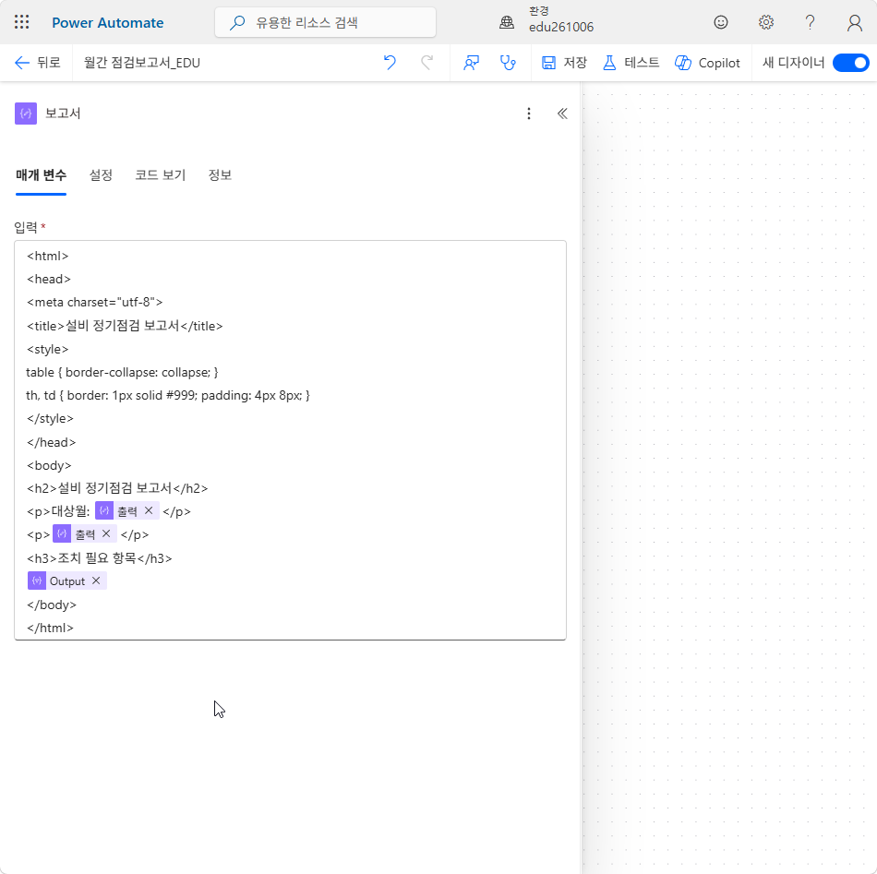
Task: Click the Output token
Action: pos(67,581)
